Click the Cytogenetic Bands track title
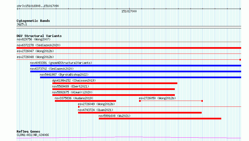The width and height of the screenshot is (249, 141). [x=33, y=21]
